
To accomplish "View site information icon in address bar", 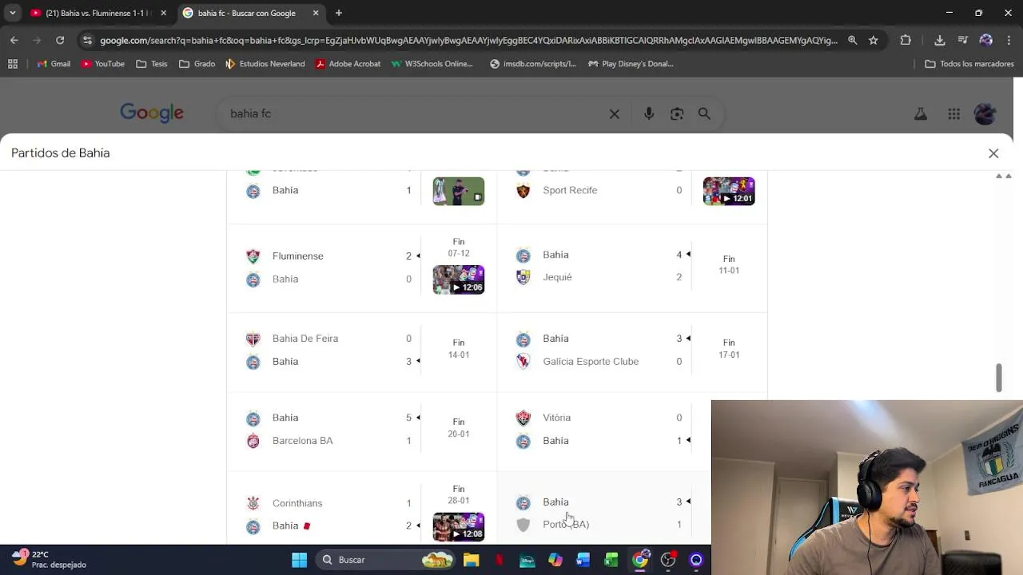I will point(87,40).
